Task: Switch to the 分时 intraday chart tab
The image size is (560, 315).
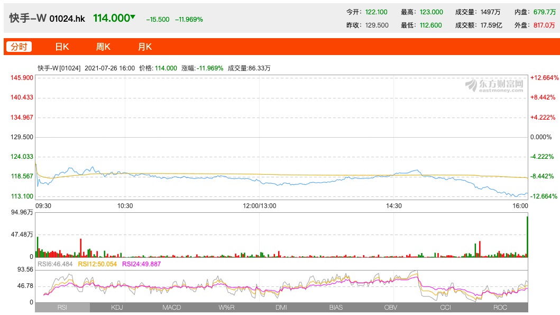Action: click(x=19, y=47)
